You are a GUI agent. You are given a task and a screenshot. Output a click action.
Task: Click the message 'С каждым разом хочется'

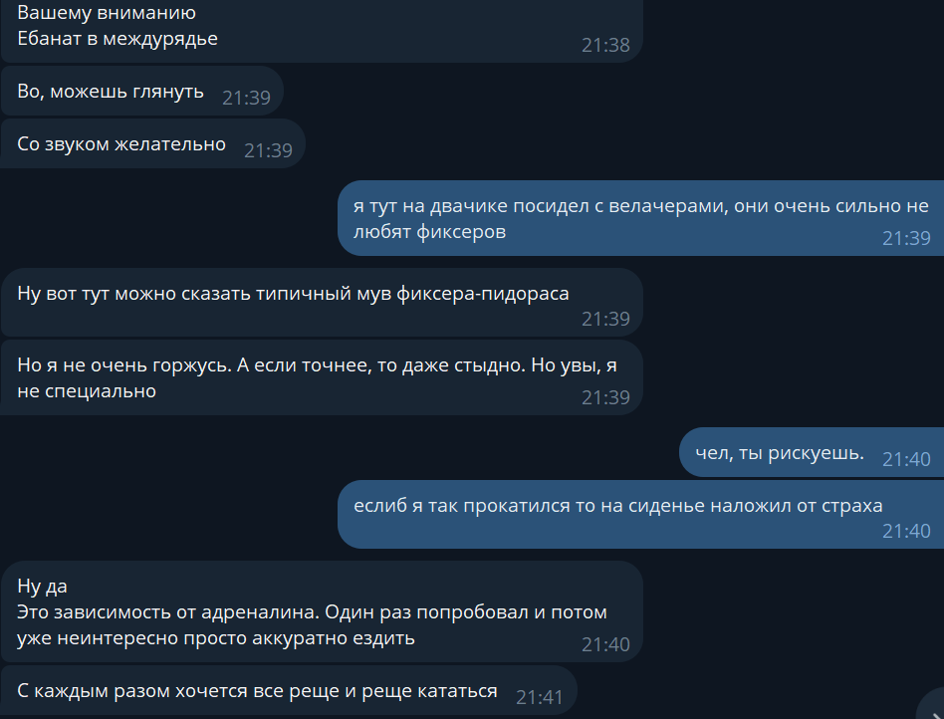pos(289,690)
